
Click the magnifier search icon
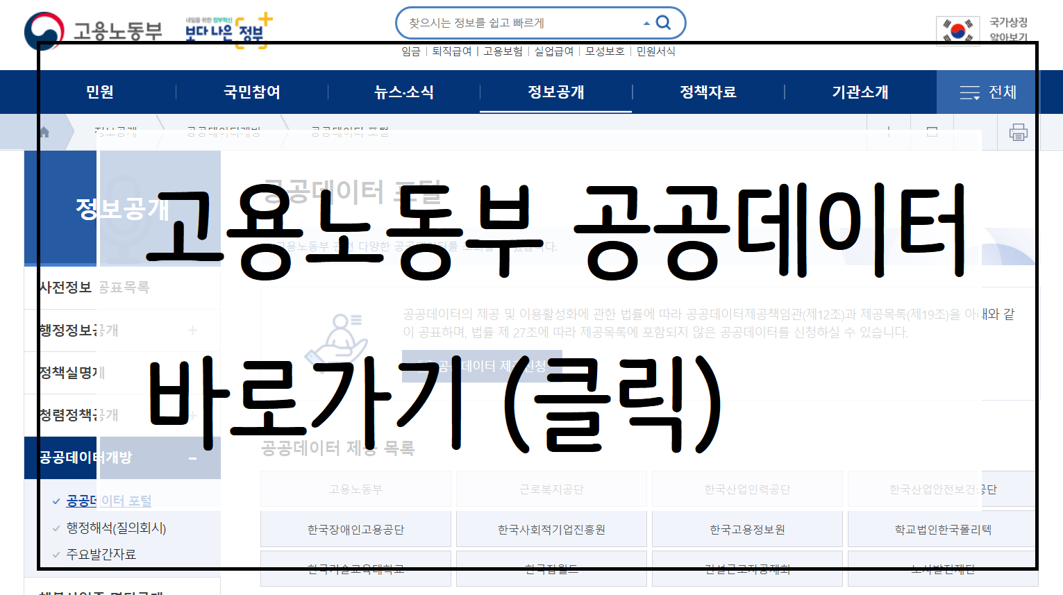coord(664,23)
